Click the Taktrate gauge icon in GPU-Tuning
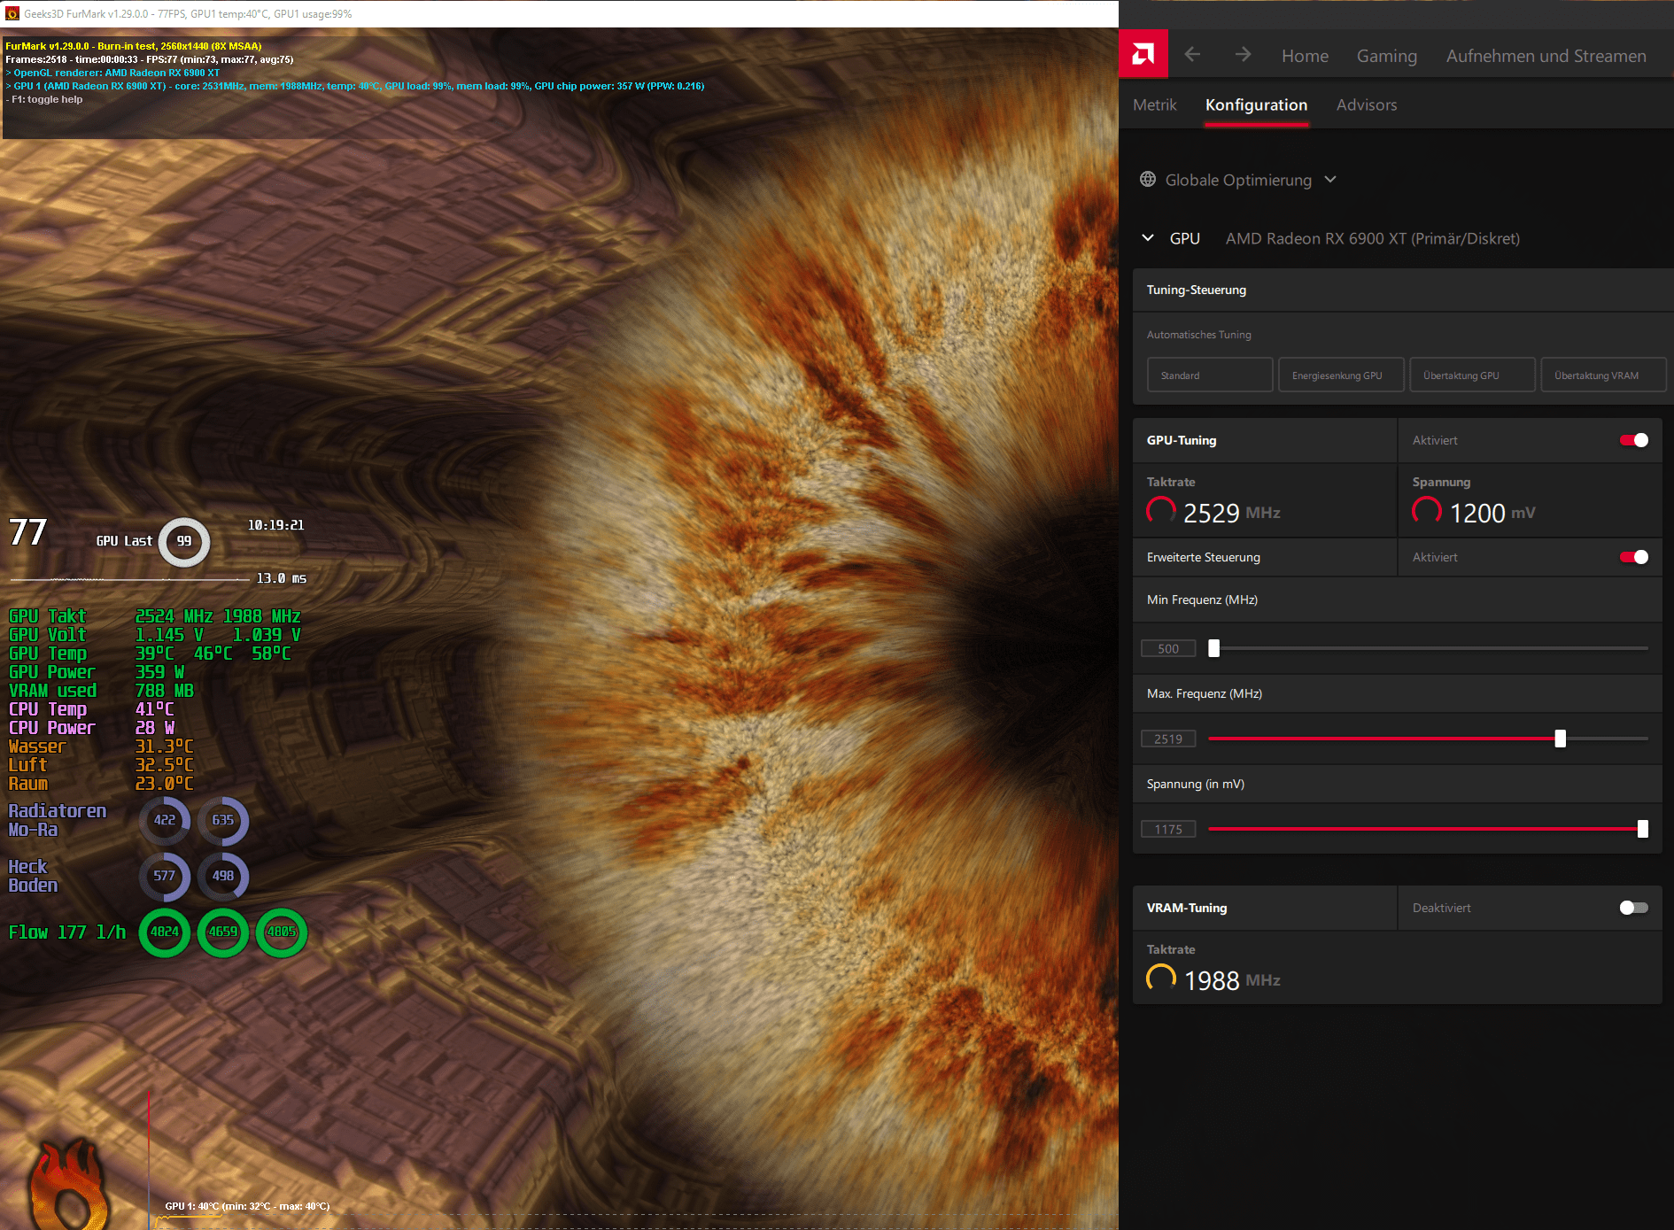The height and width of the screenshot is (1230, 1674). tap(1161, 511)
